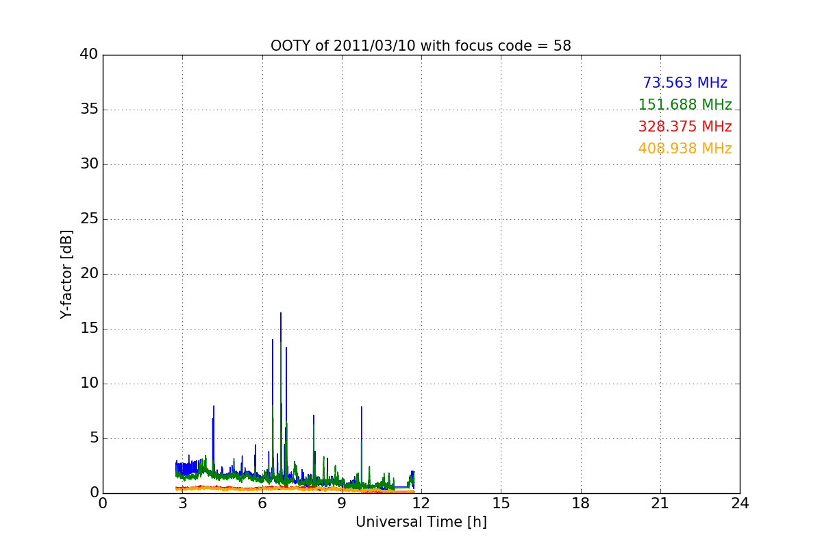Image resolution: width=822 pixels, height=548 pixels.
Task: Click the y-axis tick label 40
Action: tap(89, 55)
